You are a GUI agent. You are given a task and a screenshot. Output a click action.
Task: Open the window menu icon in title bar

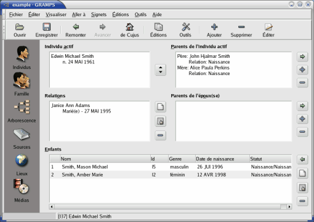(6, 5)
